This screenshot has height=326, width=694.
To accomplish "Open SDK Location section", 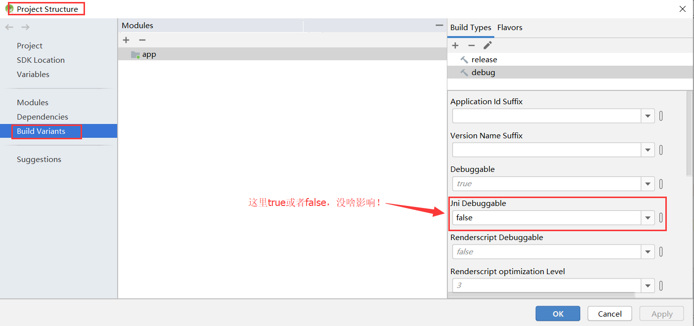I will click(x=41, y=60).
